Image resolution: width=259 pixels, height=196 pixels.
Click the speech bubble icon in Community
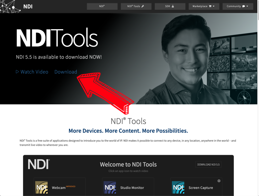(244, 6)
